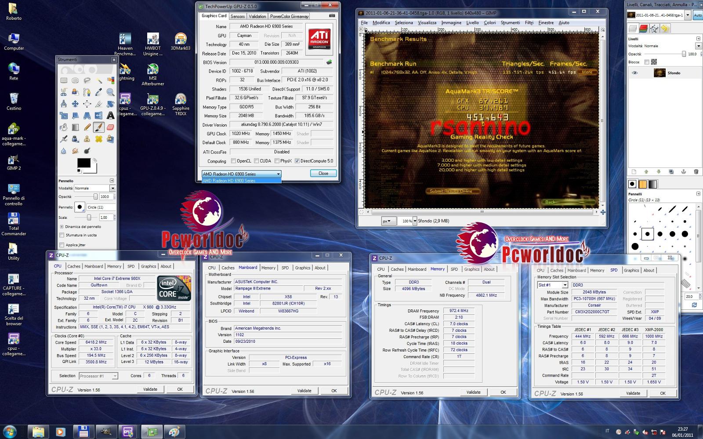Open layers Modalità dropdown arrow
This screenshot has width=703, height=439.
point(698,46)
